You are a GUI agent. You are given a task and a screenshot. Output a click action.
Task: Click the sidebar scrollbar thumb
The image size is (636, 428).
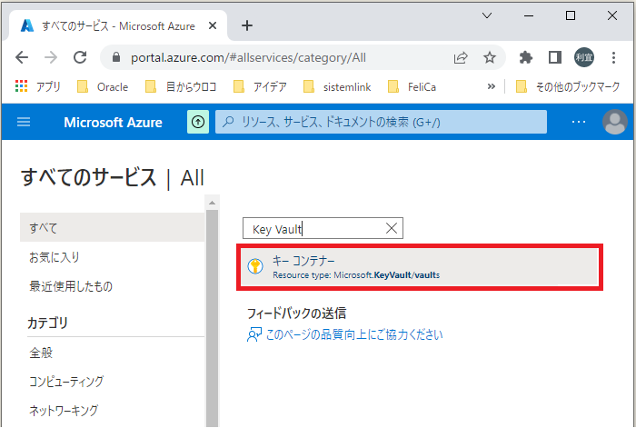click(x=212, y=318)
